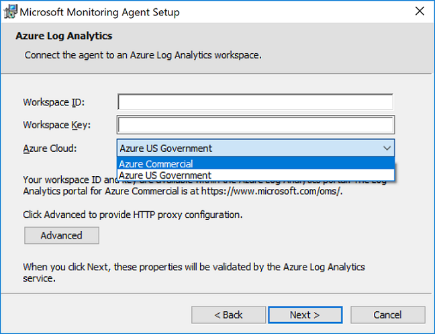The width and height of the screenshot is (435, 334).
Task: Click the window title bar text
Action: pyautogui.click(x=101, y=12)
